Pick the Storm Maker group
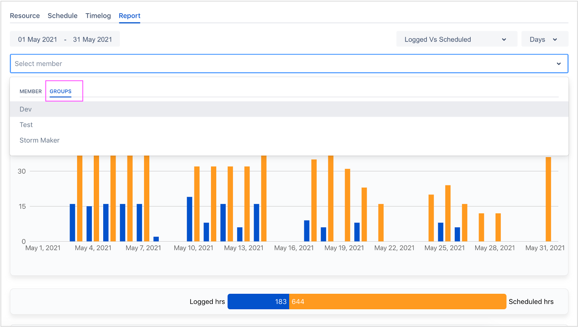578x327 pixels. point(40,140)
